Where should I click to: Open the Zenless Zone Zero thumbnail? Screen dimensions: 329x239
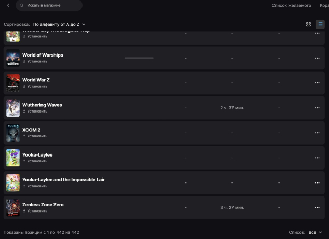tap(13, 207)
